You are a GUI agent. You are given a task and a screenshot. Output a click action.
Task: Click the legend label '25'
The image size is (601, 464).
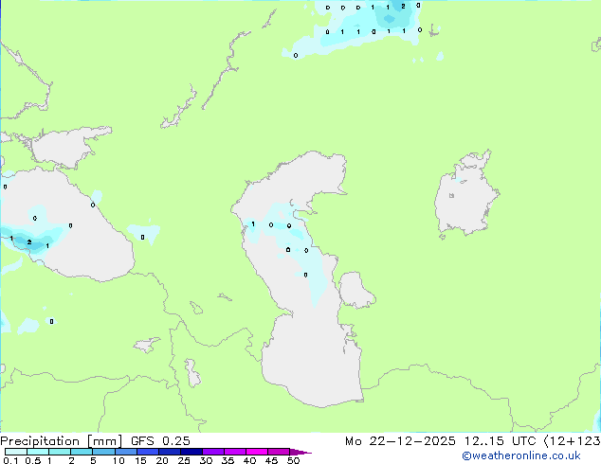click(184, 460)
